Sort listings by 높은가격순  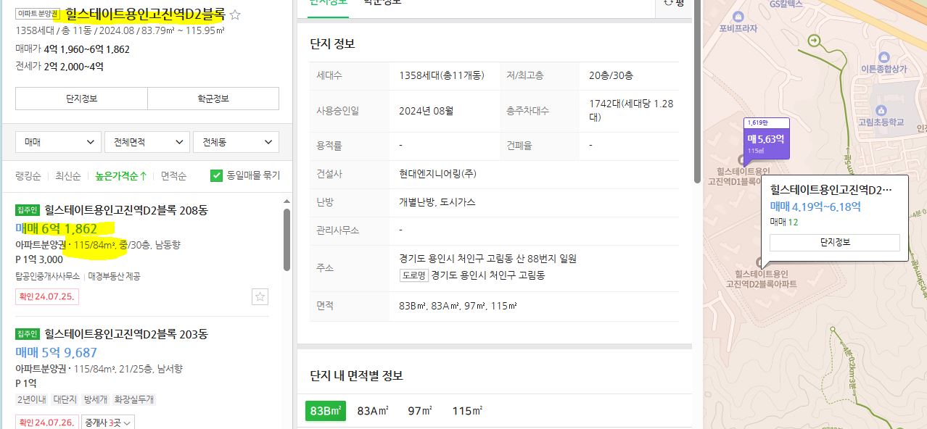point(121,176)
